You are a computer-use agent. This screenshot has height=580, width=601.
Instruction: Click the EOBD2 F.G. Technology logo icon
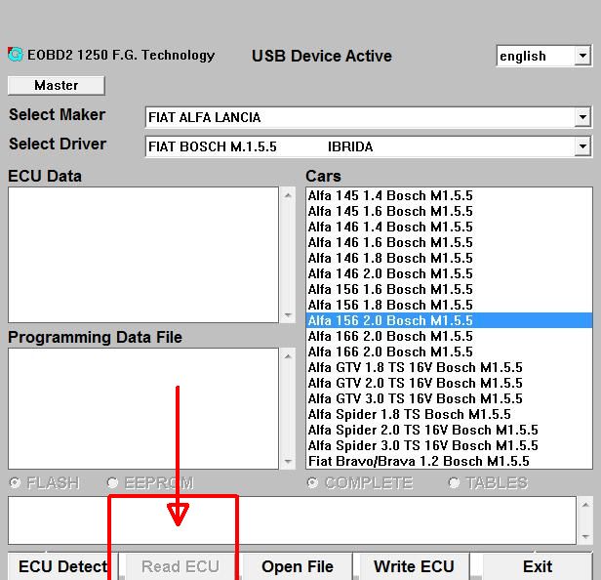[x=16, y=55]
